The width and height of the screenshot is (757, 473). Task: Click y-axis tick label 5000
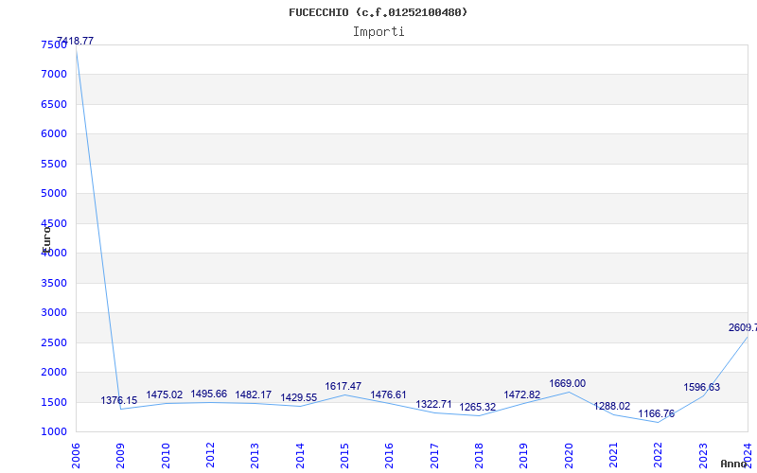coord(54,194)
